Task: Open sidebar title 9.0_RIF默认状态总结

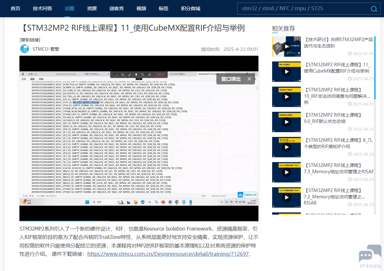Action: coord(333,118)
